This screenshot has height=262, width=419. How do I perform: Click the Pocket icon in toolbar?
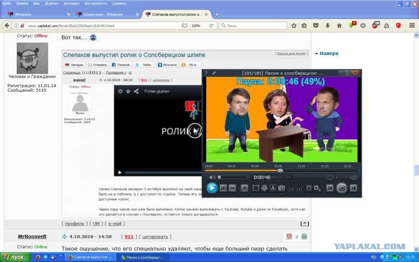pos(316,26)
